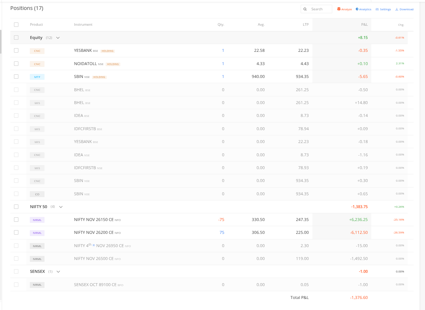Image resolution: width=425 pixels, height=310 pixels.
Task: Click the Analyze icon link
Action: [344, 9]
